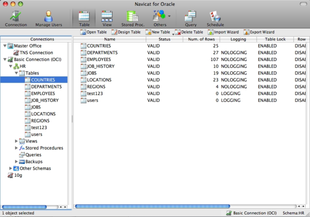Click the Others toolbar icon
Screen dimensions: 310x217
pyautogui.click(x=159, y=19)
